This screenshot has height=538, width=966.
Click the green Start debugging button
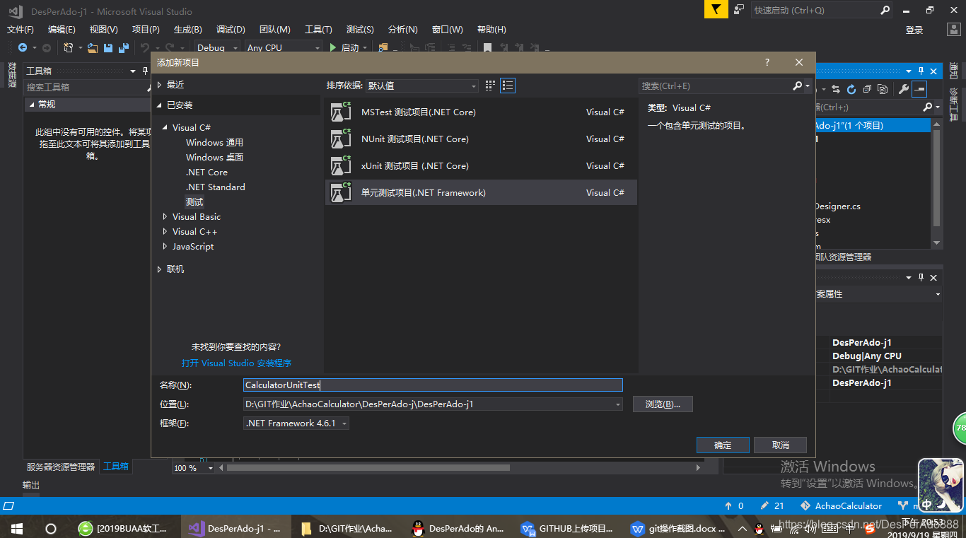click(x=334, y=47)
